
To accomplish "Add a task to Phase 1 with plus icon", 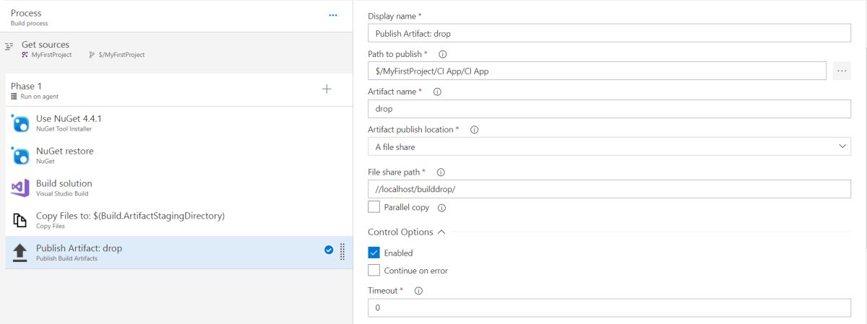I will point(327,89).
